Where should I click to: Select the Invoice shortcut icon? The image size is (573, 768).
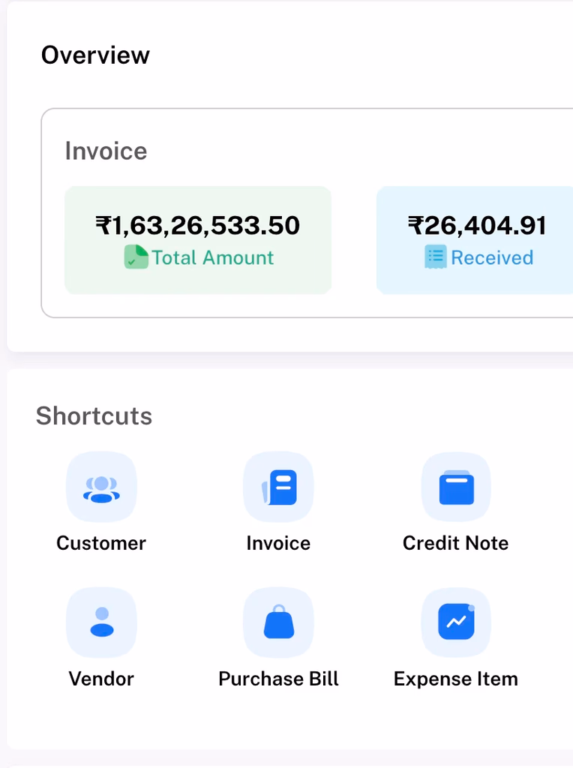[x=278, y=487]
